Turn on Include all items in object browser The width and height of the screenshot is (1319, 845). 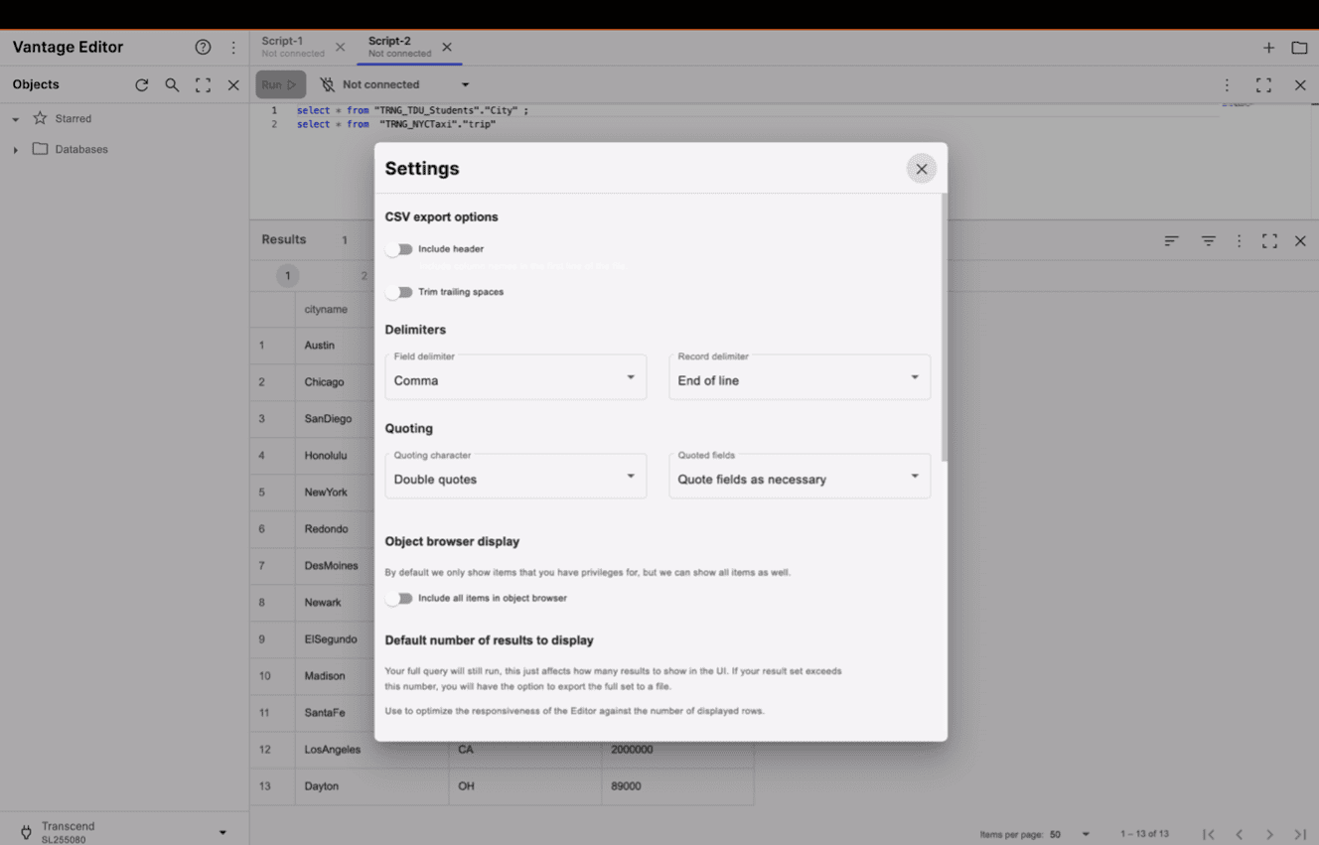point(399,599)
